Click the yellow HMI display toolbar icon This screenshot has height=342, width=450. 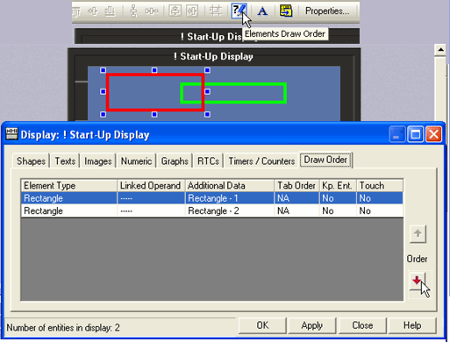pyautogui.click(x=286, y=11)
